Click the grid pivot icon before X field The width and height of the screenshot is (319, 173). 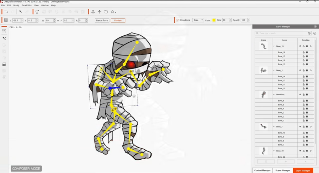pyautogui.click(x=6, y=20)
